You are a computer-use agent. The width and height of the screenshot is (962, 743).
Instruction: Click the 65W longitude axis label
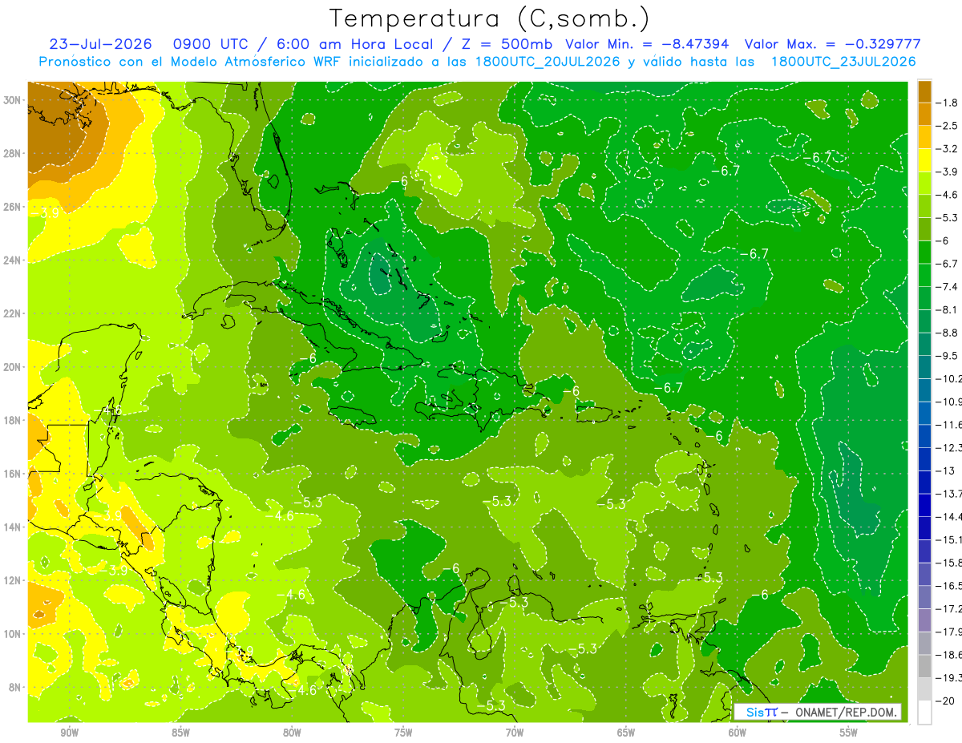[x=626, y=733]
